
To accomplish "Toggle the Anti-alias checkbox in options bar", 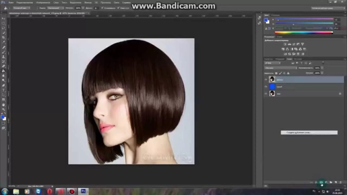I will [x=102, y=8].
